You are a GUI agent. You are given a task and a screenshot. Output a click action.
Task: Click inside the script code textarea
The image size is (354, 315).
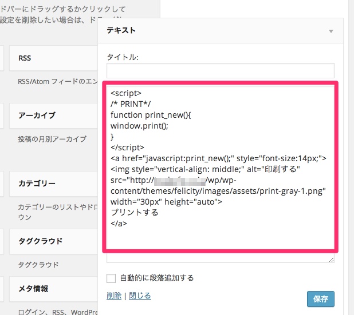[x=221, y=174]
